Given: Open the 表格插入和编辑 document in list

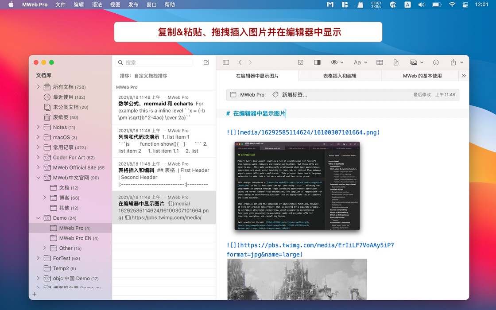Looking at the screenshot, I should 164,174.
